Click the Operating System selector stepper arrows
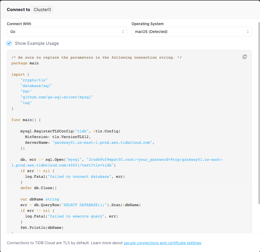The image size is (260, 252). (248, 31)
